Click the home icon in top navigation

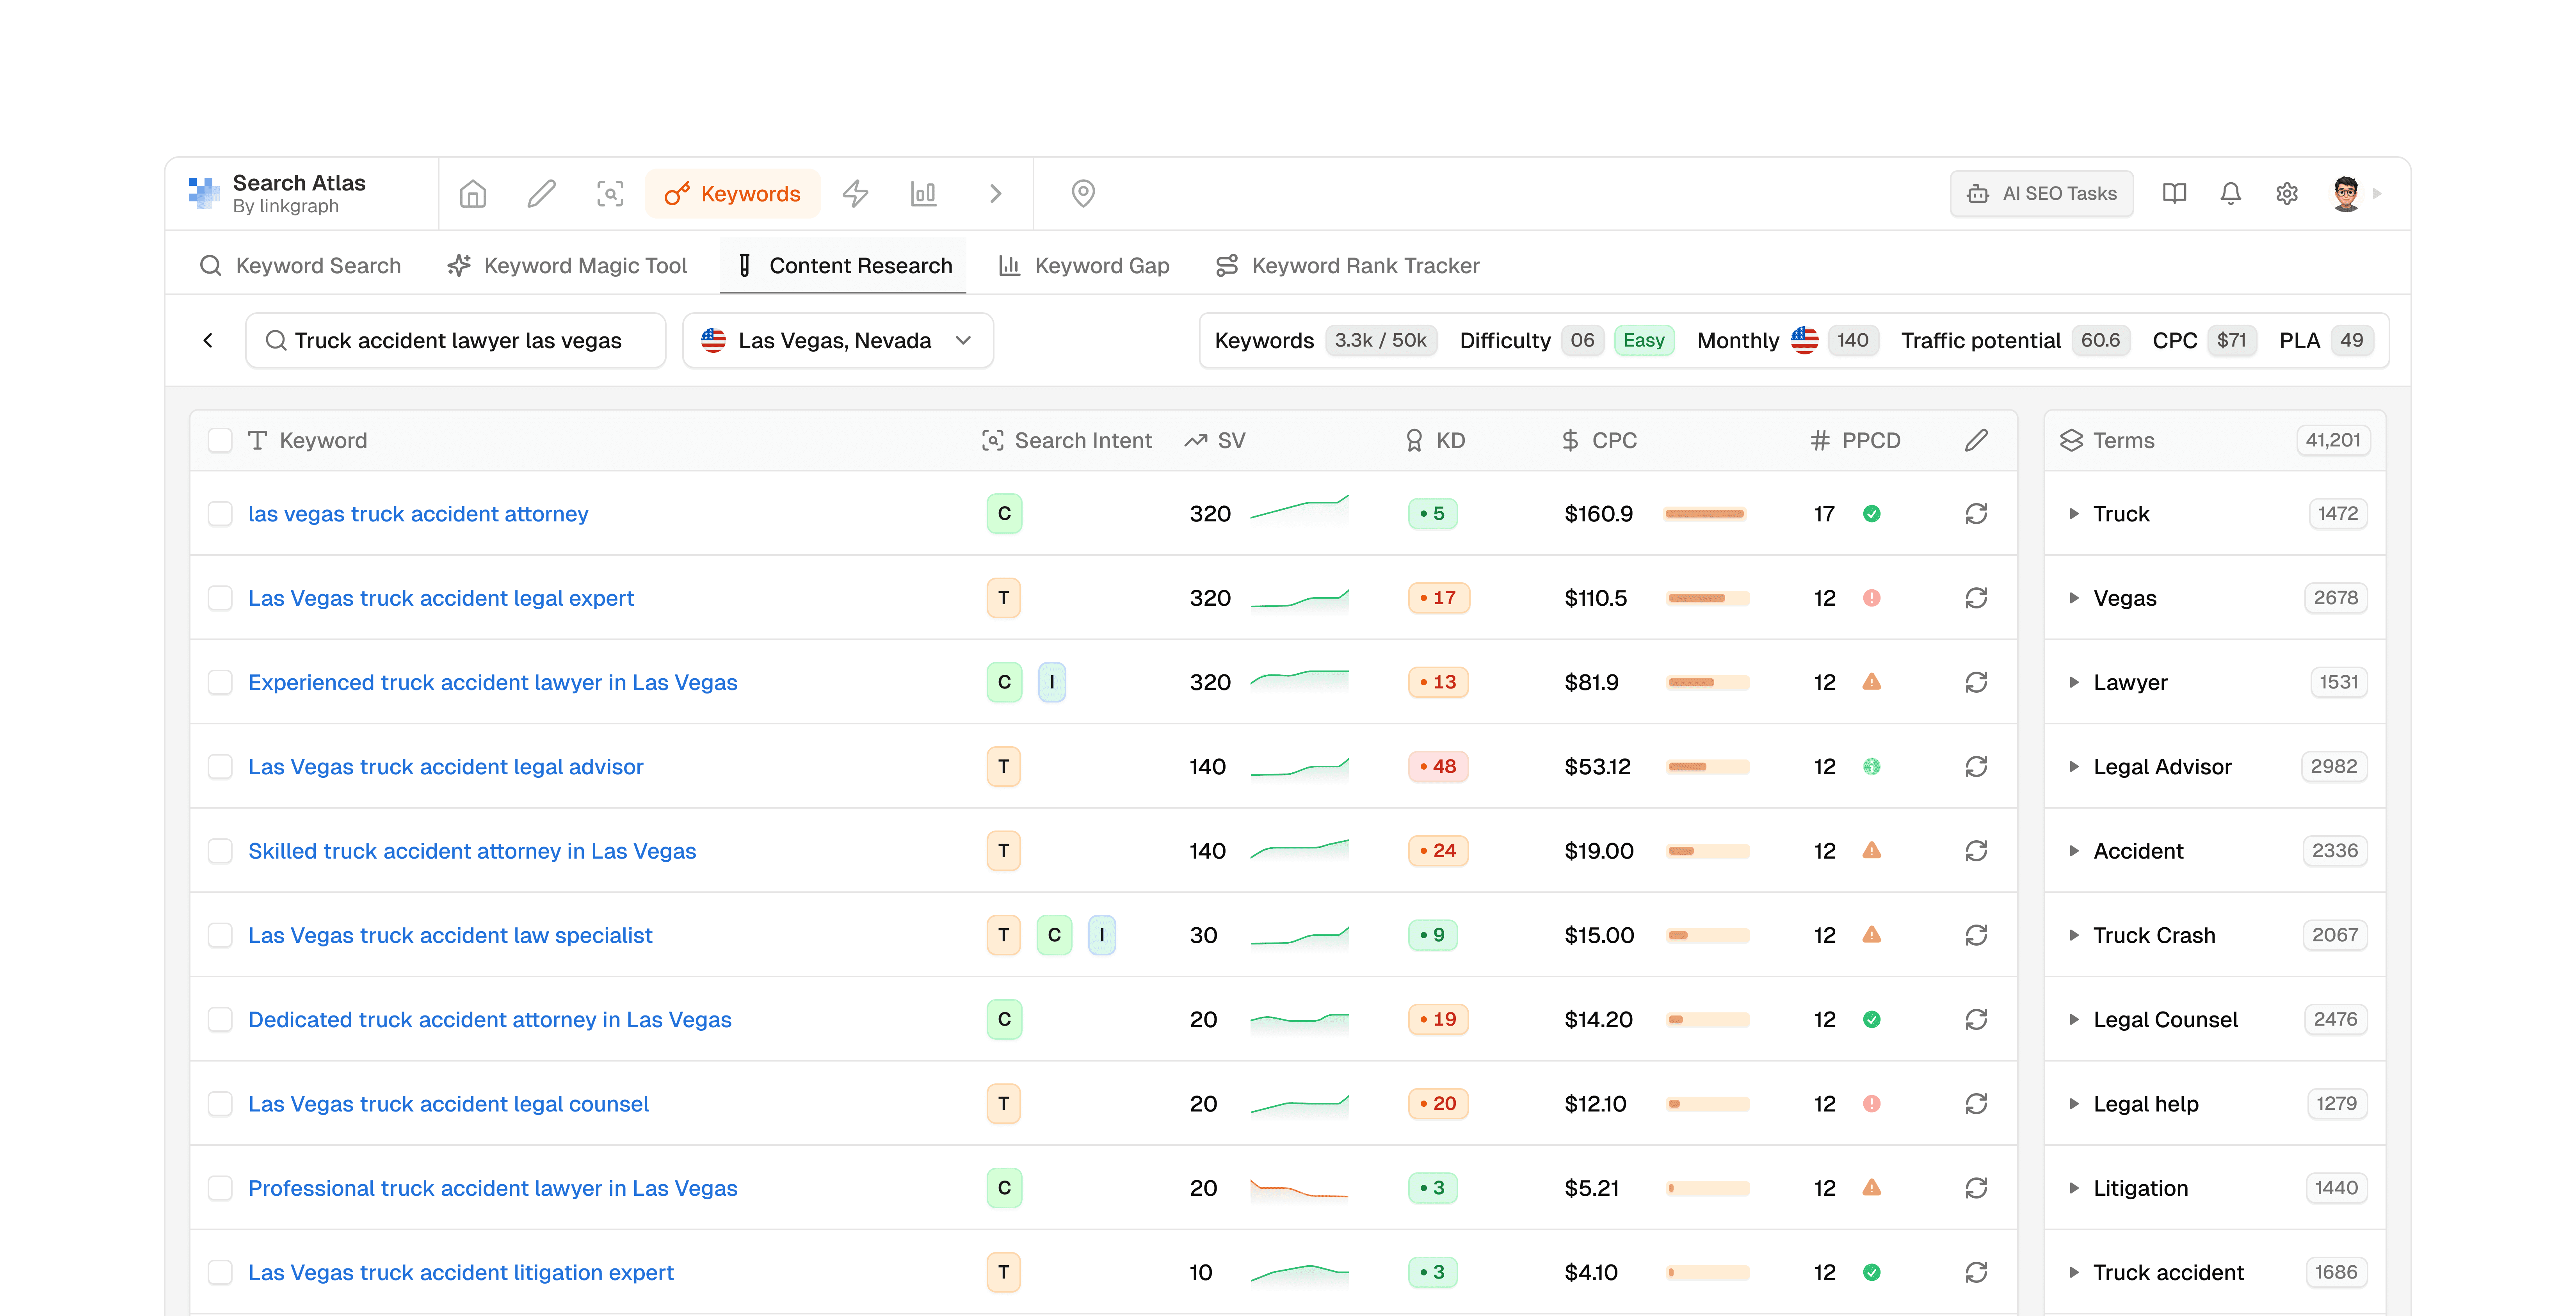(x=473, y=193)
